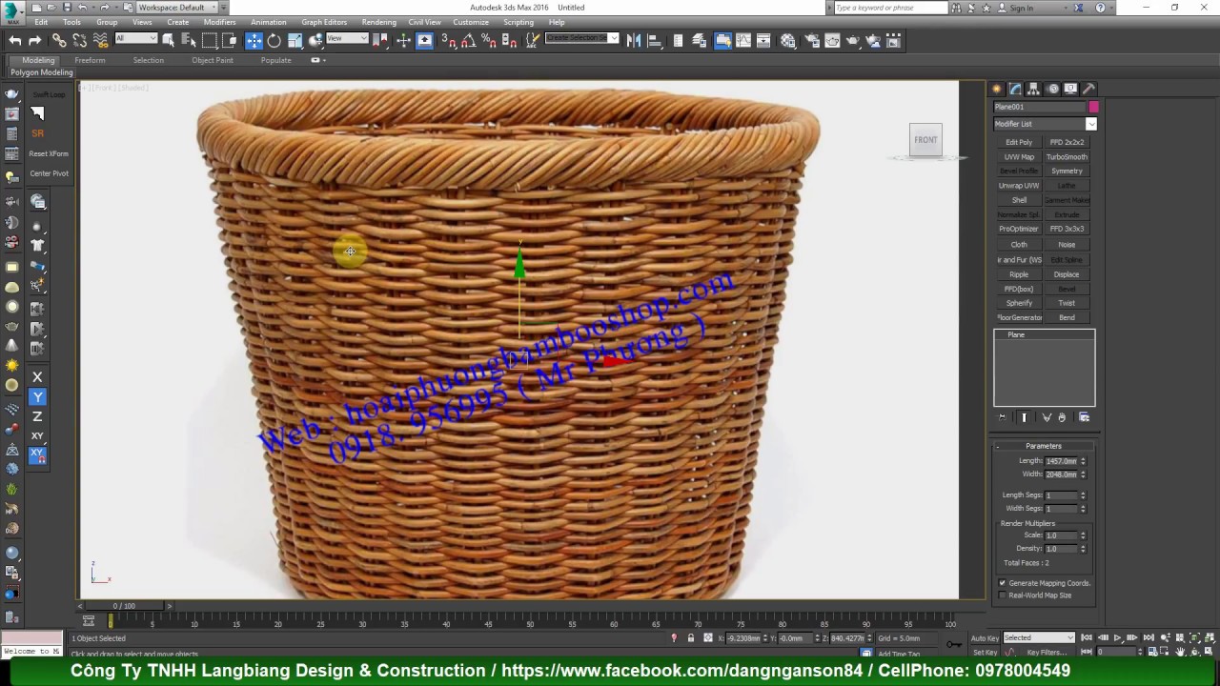Click the Plane001 object name field
The height and width of the screenshot is (686, 1220).
[1040, 107]
